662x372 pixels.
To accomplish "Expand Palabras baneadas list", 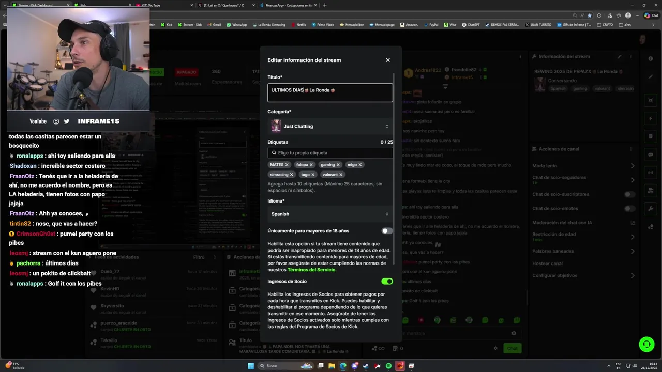I will 633,251.
